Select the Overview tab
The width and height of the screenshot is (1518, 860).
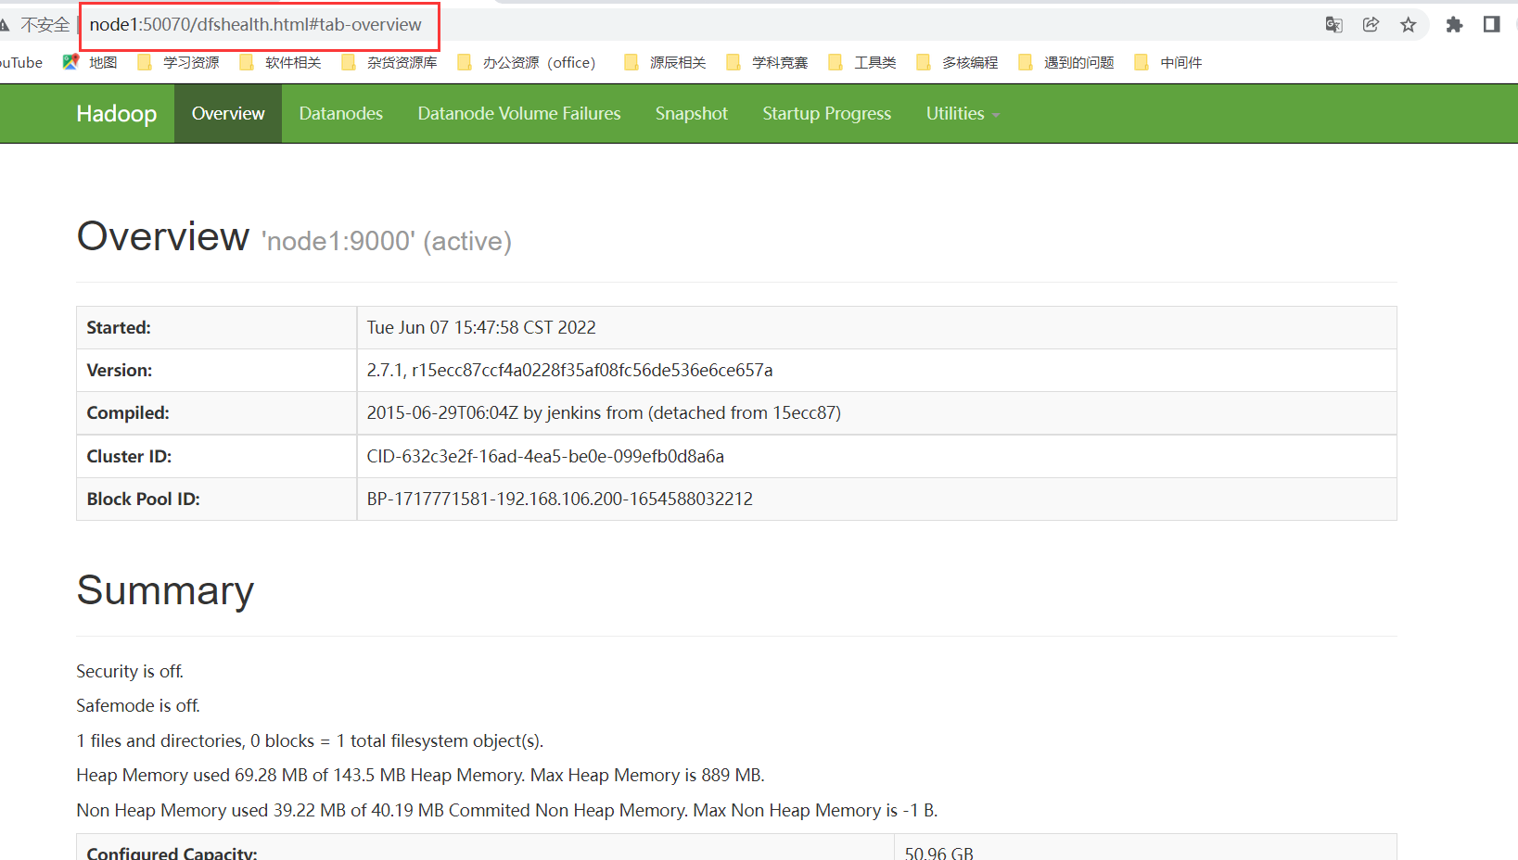click(228, 113)
